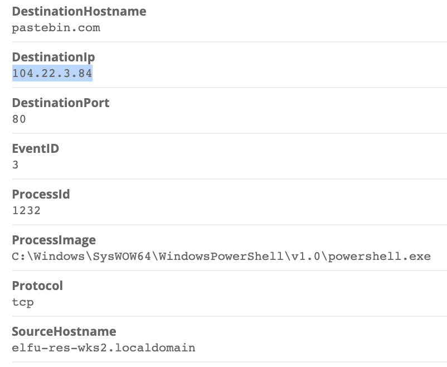Select the tcp protocol value
This screenshot has height=367, width=447.
(x=23, y=302)
